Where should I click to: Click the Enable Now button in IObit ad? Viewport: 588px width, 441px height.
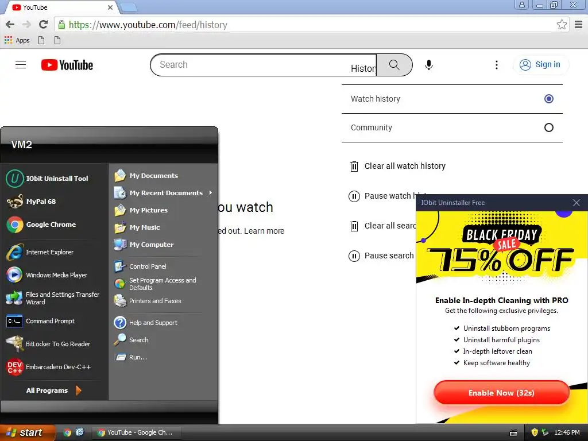pyautogui.click(x=501, y=393)
